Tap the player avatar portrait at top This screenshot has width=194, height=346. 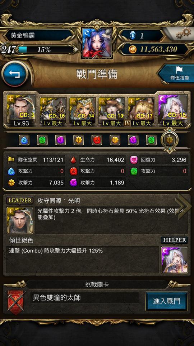pyautogui.click(x=97, y=43)
